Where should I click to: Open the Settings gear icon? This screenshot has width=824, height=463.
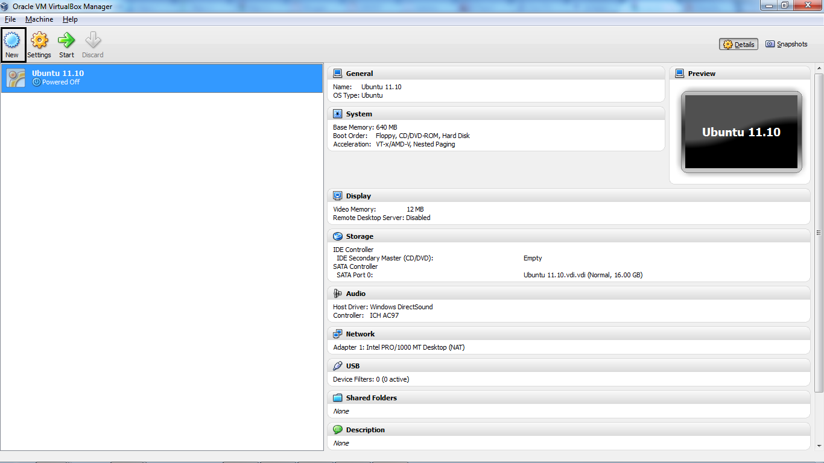click(x=39, y=40)
